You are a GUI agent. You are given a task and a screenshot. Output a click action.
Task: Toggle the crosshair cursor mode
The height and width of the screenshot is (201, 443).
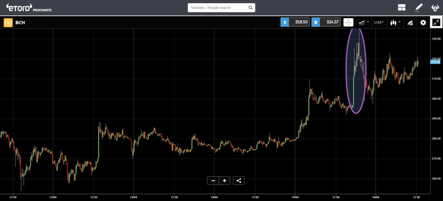pos(349,23)
